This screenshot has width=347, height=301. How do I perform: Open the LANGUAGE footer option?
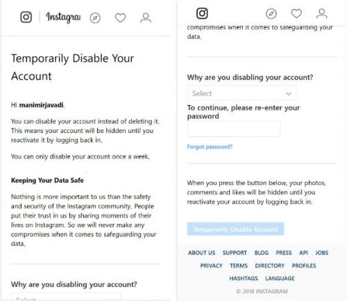[280, 278]
